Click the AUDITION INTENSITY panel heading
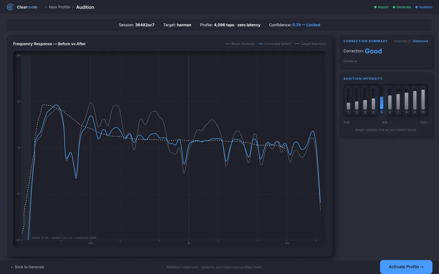This screenshot has width=439, height=274. [363, 79]
